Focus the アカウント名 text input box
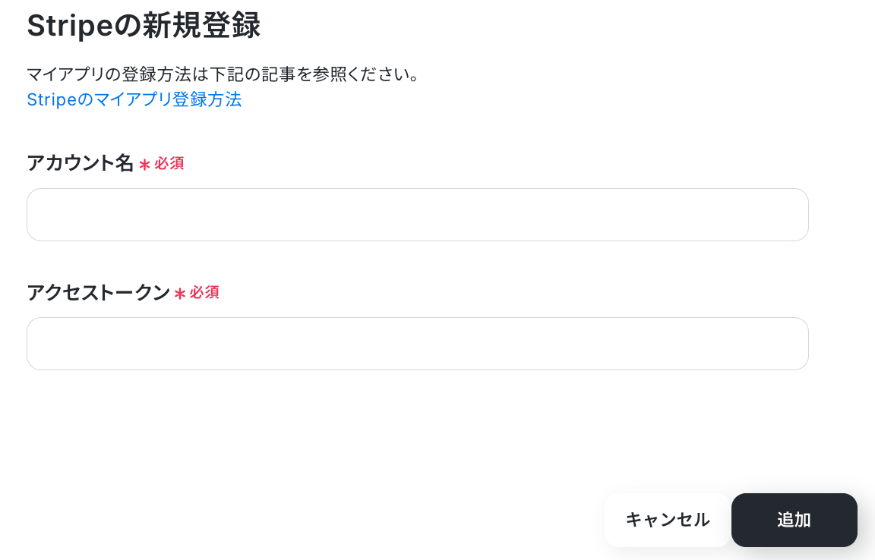The width and height of the screenshot is (875, 560). click(418, 215)
